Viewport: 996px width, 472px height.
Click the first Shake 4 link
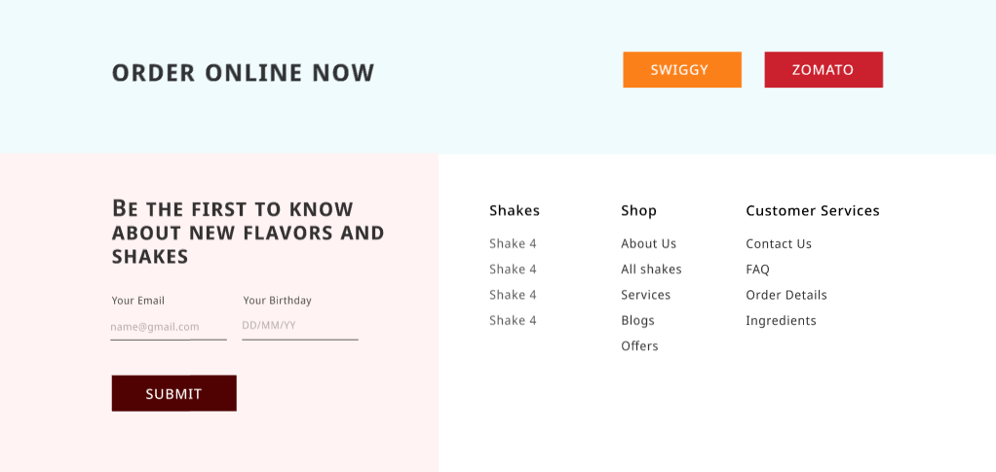[513, 243]
